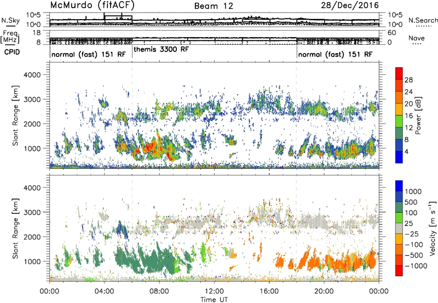This screenshot has height=303, width=438.
Task: Click the '08:00' time axis label
Action: point(159,292)
